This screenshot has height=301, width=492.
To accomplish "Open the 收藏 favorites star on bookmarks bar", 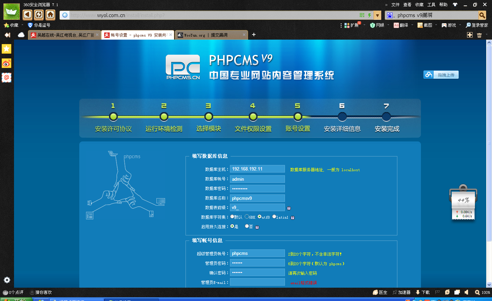I will pyautogui.click(x=11, y=25).
